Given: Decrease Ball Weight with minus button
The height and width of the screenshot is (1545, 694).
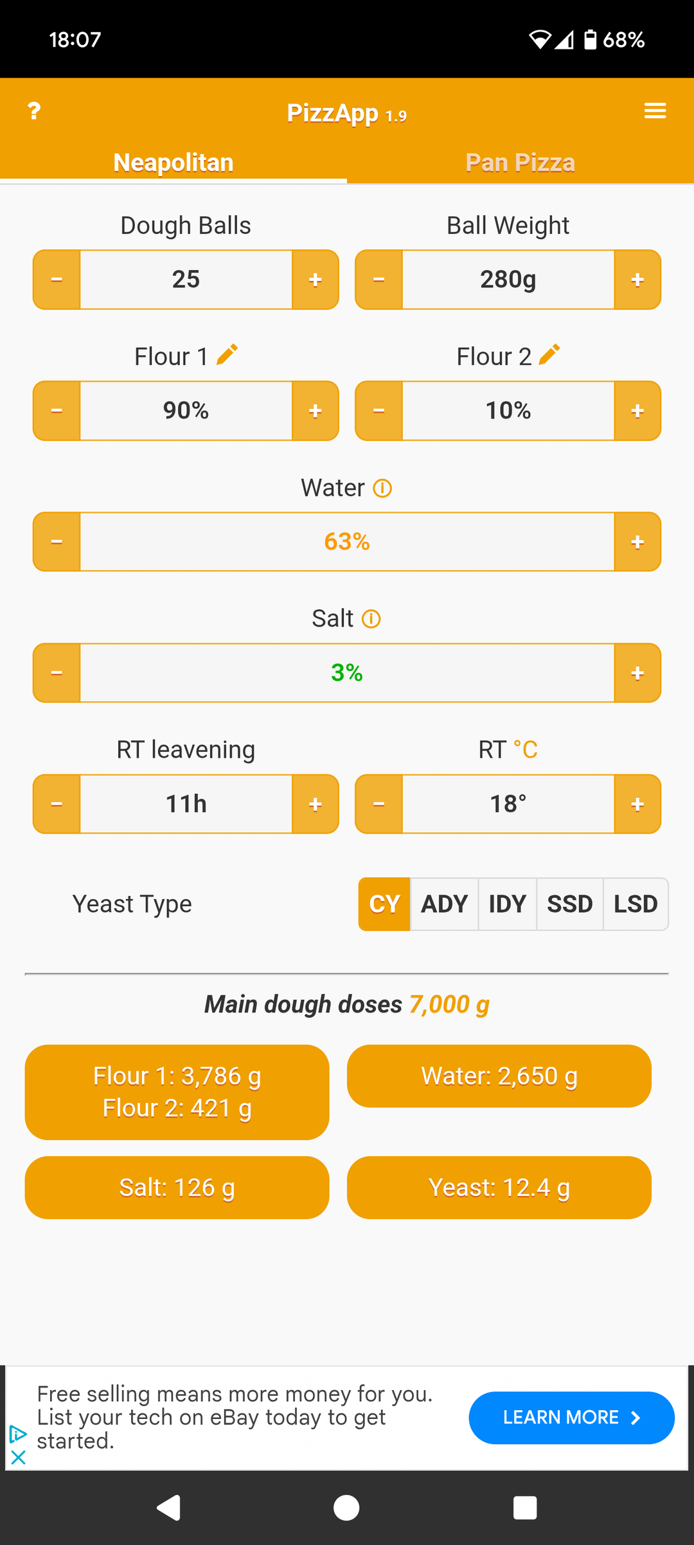Looking at the screenshot, I should coord(379,280).
